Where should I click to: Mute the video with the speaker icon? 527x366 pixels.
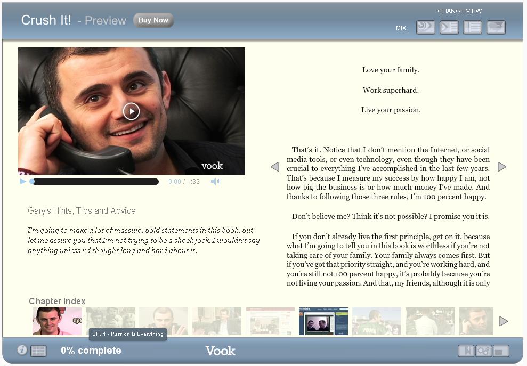click(215, 182)
